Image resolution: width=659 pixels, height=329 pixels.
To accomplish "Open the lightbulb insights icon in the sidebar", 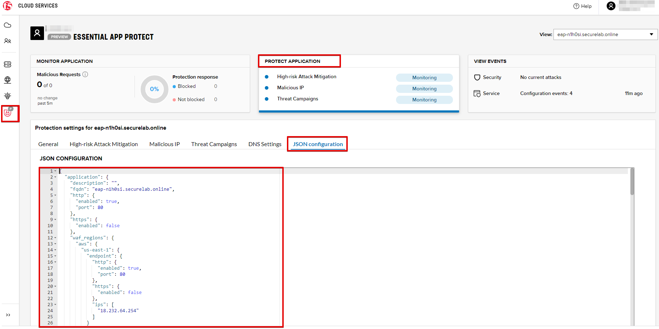I will tap(8, 96).
